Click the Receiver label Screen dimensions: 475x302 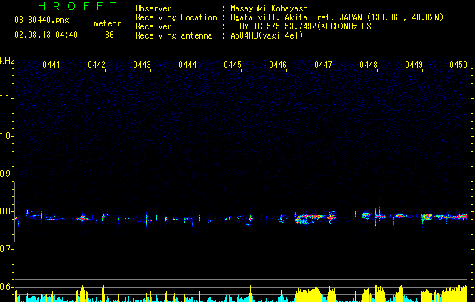click(153, 26)
